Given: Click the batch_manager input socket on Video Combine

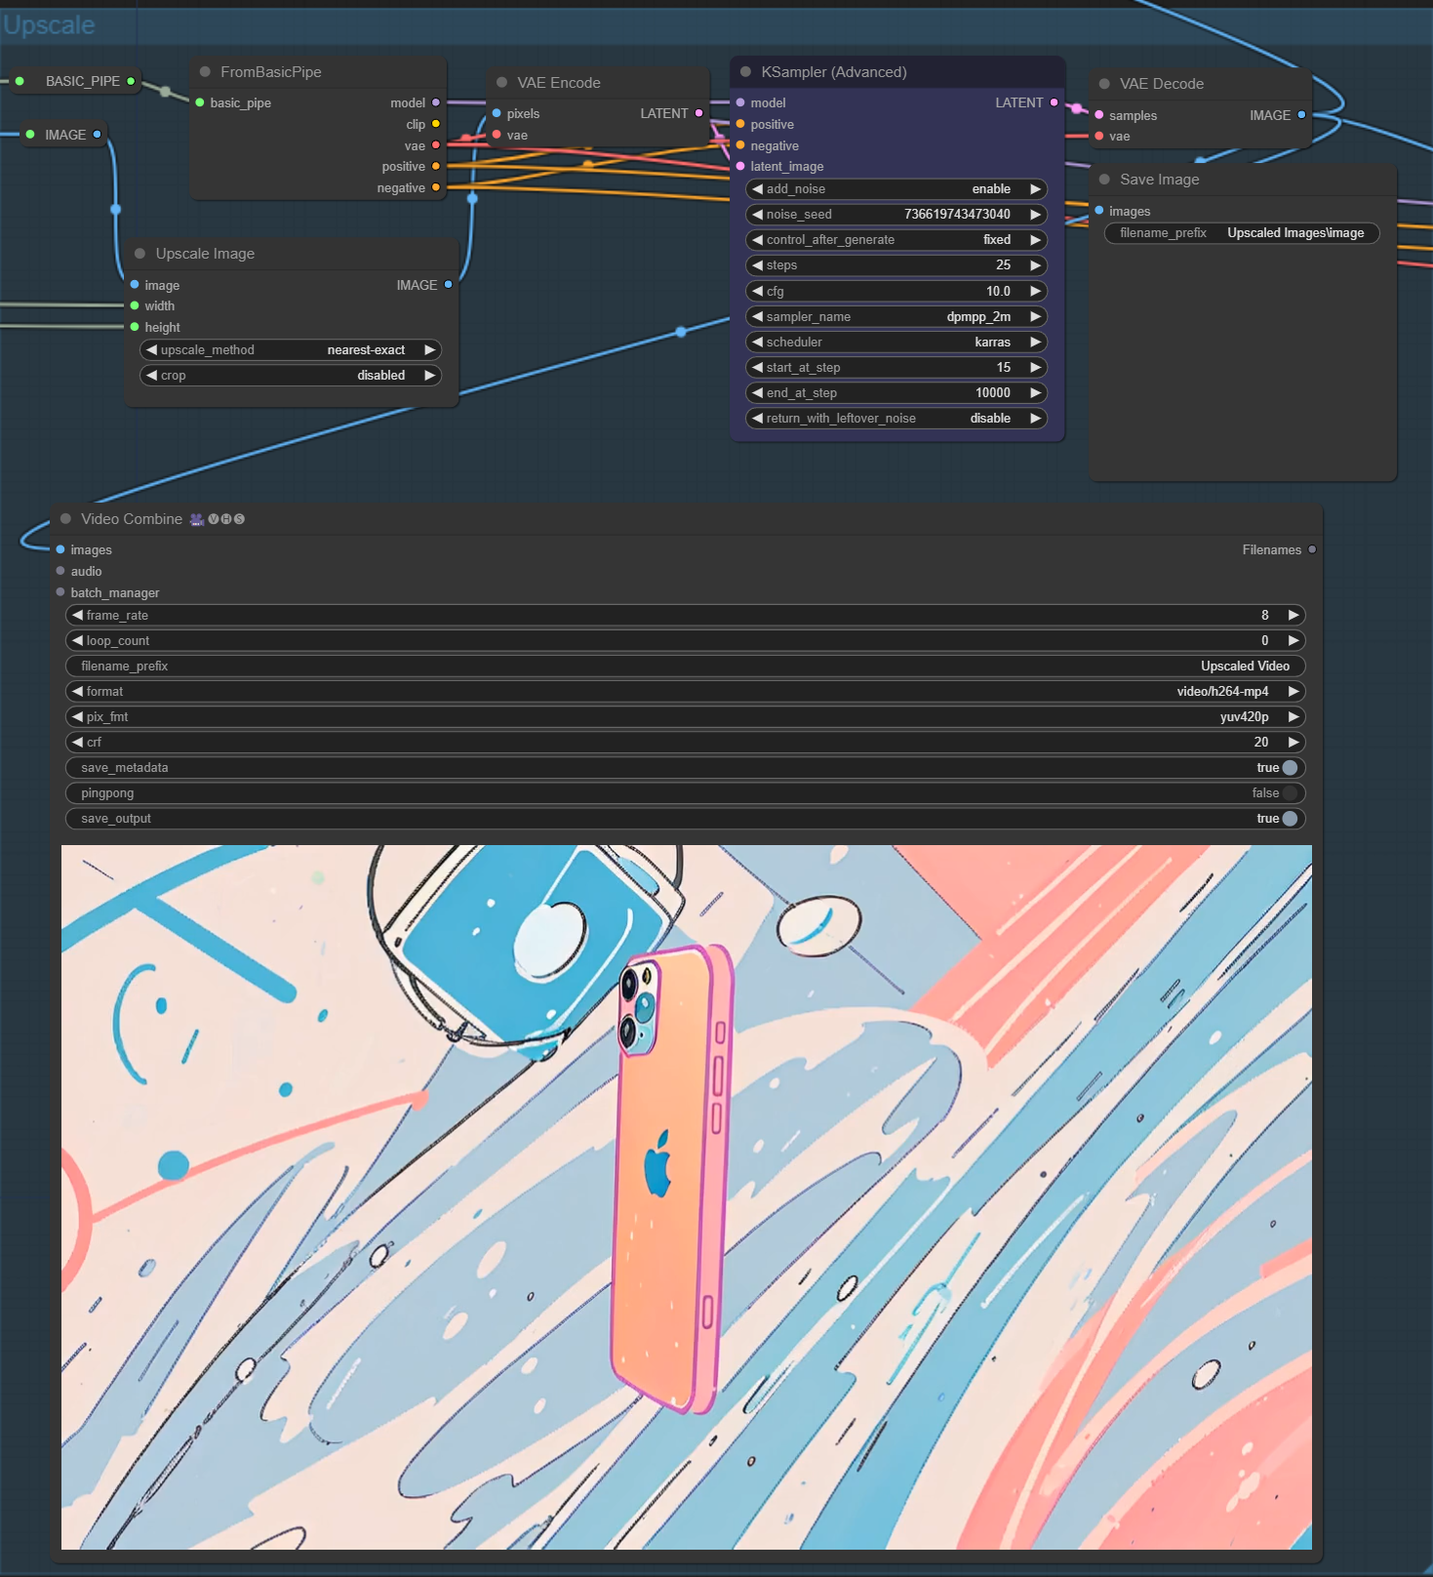Looking at the screenshot, I should pyautogui.click(x=60, y=592).
